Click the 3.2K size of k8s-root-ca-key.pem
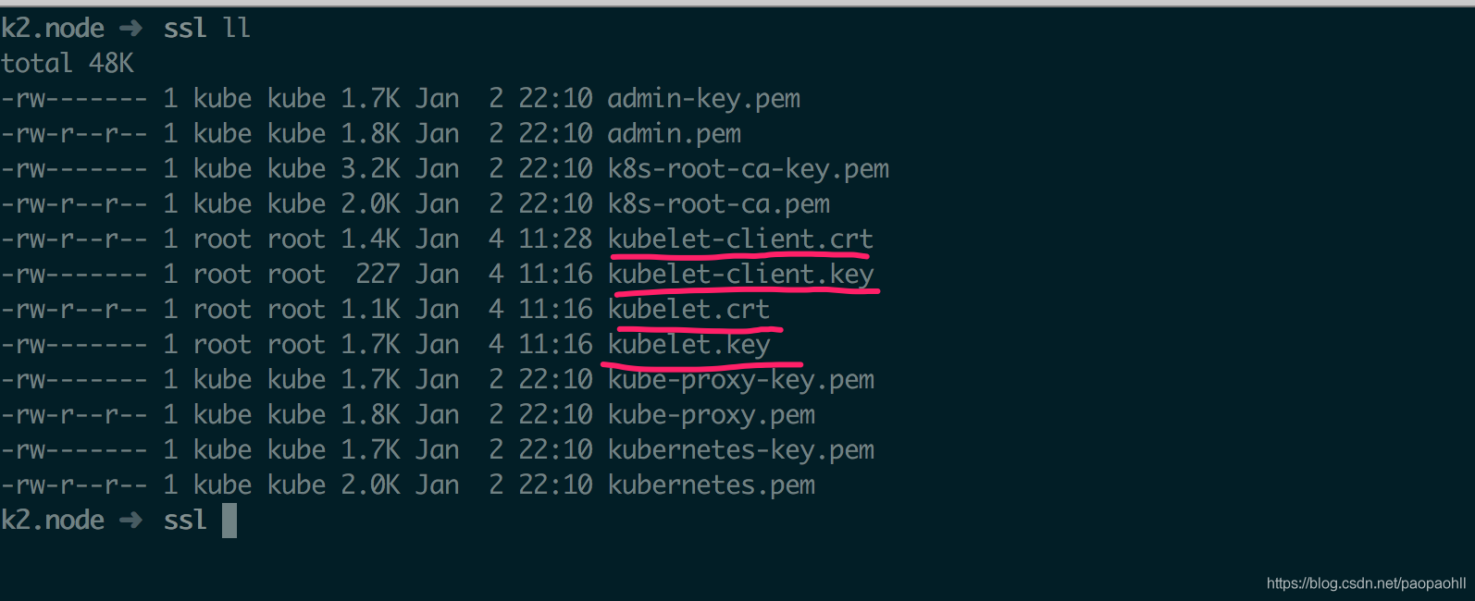The height and width of the screenshot is (601, 1475). coord(370,168)
